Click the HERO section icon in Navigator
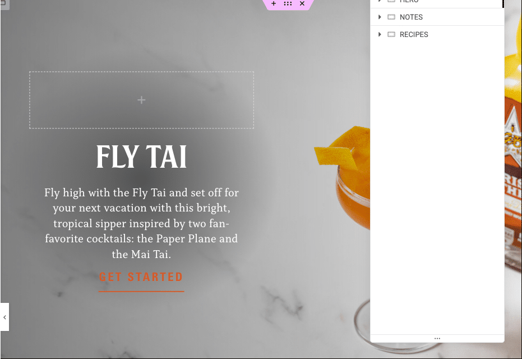522x359 pixels. point(391,1)
